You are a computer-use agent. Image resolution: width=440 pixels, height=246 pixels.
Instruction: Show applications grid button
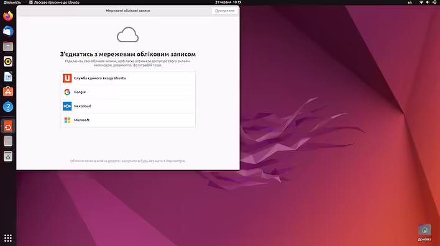(x=8, y=238)
